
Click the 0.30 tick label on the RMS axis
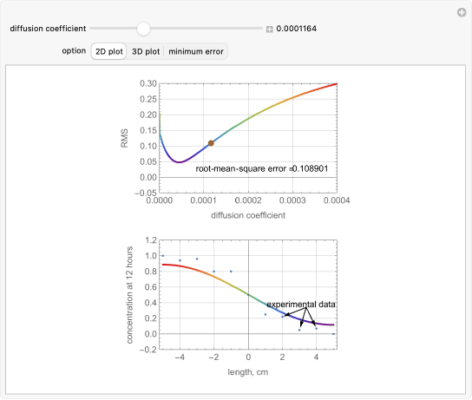click(148, 83)
